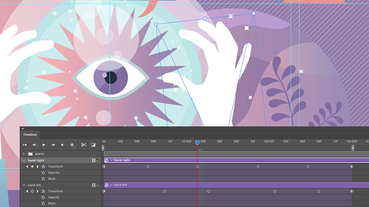Open timeline playback settings gear
Screen dimensions: 369x207
[x=72, y=145]
